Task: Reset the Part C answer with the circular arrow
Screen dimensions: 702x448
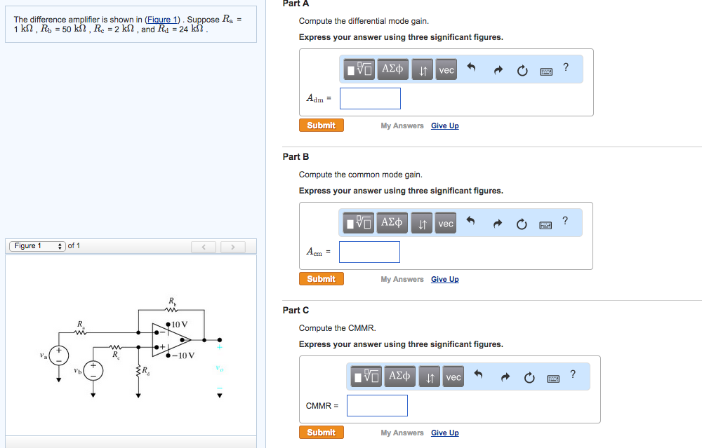Action: pos(529,378)
